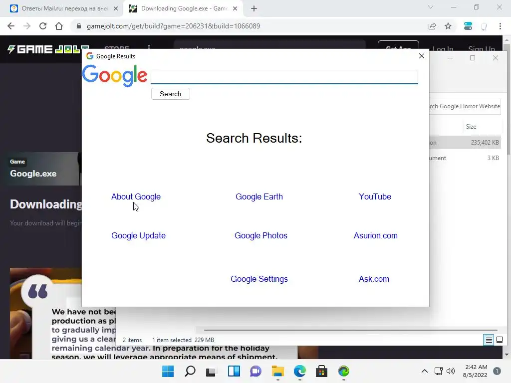This screenshot has height=383, width=511.
Task: Open the notification count badge
Action: pyautogui.click(x=497, y=371)
